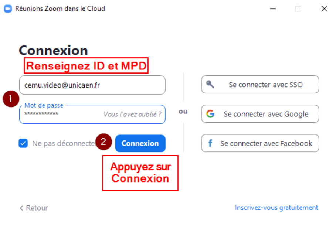Maximize the Zoom login window
336x225 pixels.
(298, 8)
